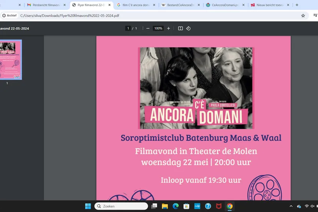318x212 pixels.
Task: Click the Zoeken taskbar search box
Action: pos(121,206)
